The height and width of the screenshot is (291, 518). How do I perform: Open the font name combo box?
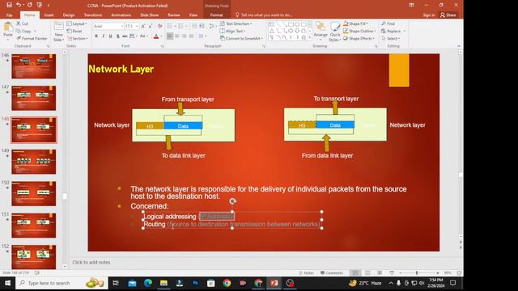[108, 26]
